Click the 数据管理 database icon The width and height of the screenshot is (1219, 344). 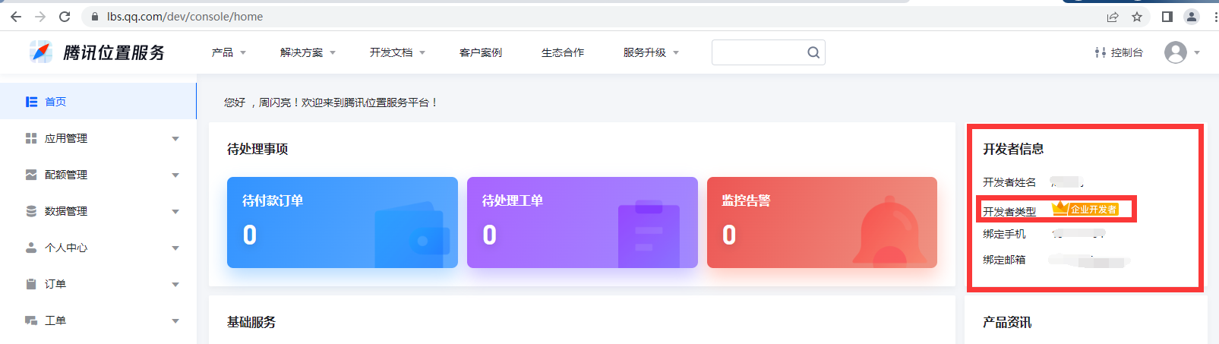(31, 211)
